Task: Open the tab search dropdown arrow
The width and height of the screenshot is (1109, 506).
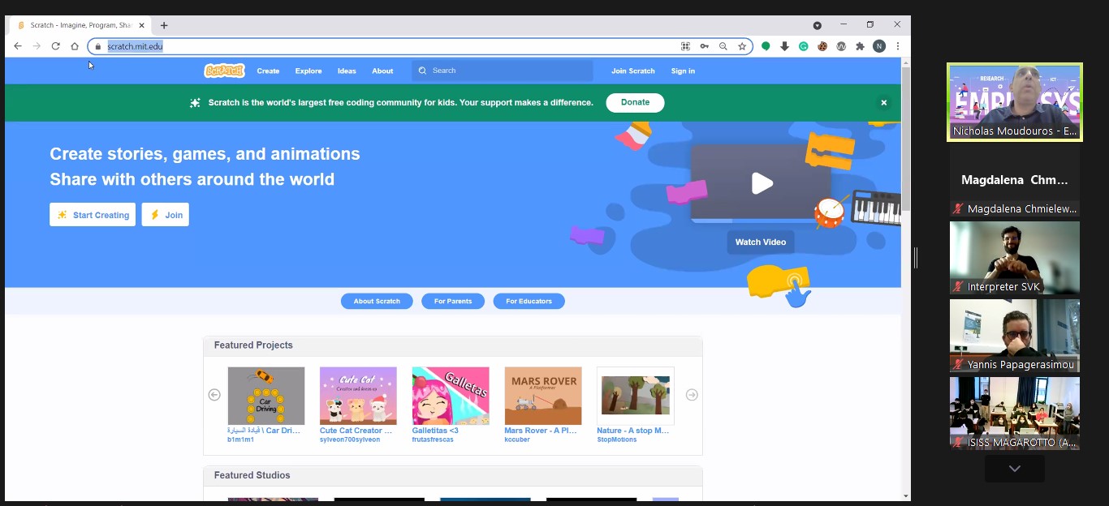Action: [818, 25]
